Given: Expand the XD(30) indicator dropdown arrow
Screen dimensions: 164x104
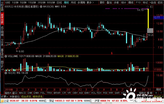Looking at the screenshot, I should coord(6,72).
